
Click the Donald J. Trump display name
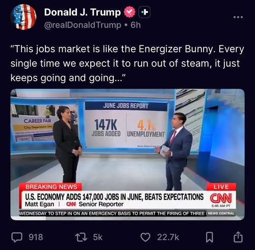(x=83, y=12)
